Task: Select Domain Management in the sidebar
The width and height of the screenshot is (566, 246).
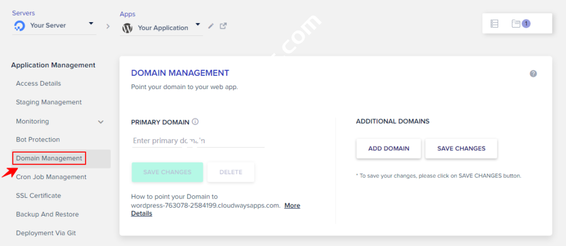Action: pyautogui.click(x=49, y=159)
